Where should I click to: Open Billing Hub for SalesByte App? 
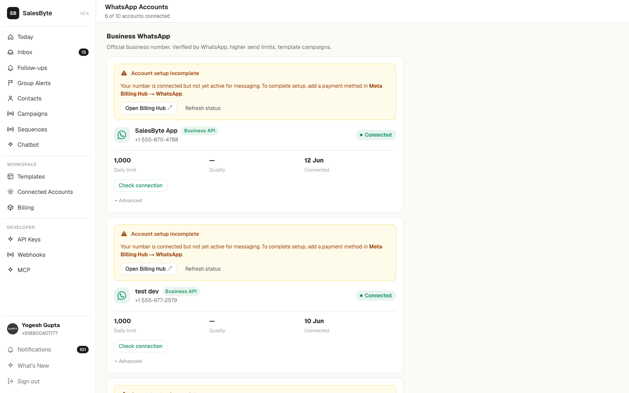coord(149,108)
